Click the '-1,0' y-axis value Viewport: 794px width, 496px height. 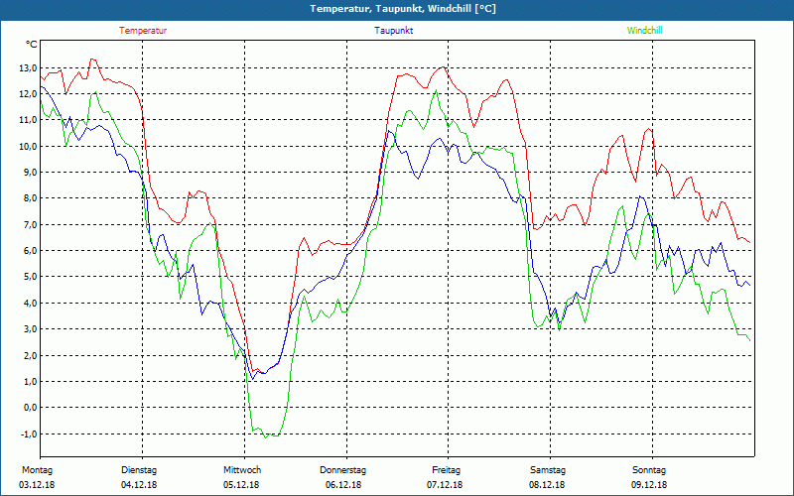coord(29,434)
